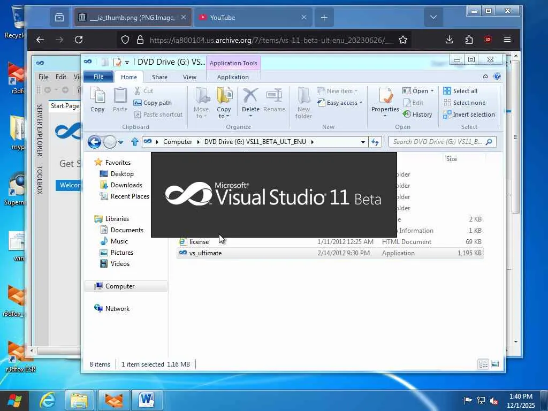This screenshot has width=548, height=411.
Task: Click the Search DVD Drive field
Action: pyautogui.click(x=442, y=142)
